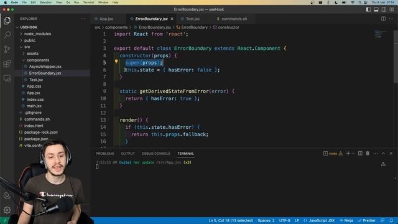
Task: Toggle primary side bar layout icon
Action: tap(368, 9)
